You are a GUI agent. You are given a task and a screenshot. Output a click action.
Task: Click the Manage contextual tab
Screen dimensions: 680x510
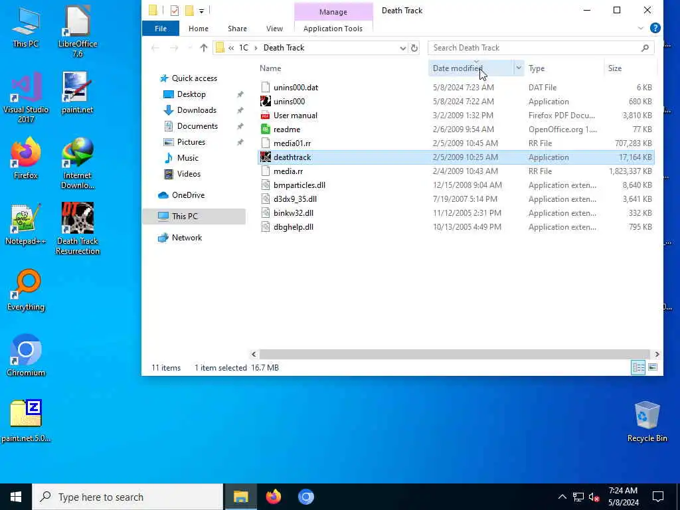point(333,12)
